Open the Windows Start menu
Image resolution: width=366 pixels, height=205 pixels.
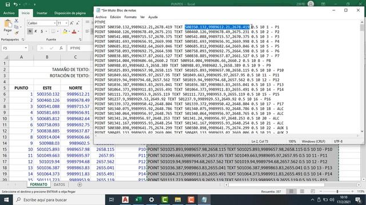point(6,200)
